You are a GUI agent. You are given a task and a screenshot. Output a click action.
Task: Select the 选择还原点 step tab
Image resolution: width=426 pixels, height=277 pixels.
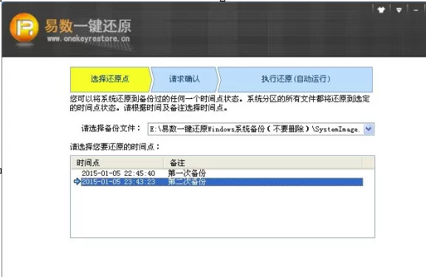(x=110, y=79)
